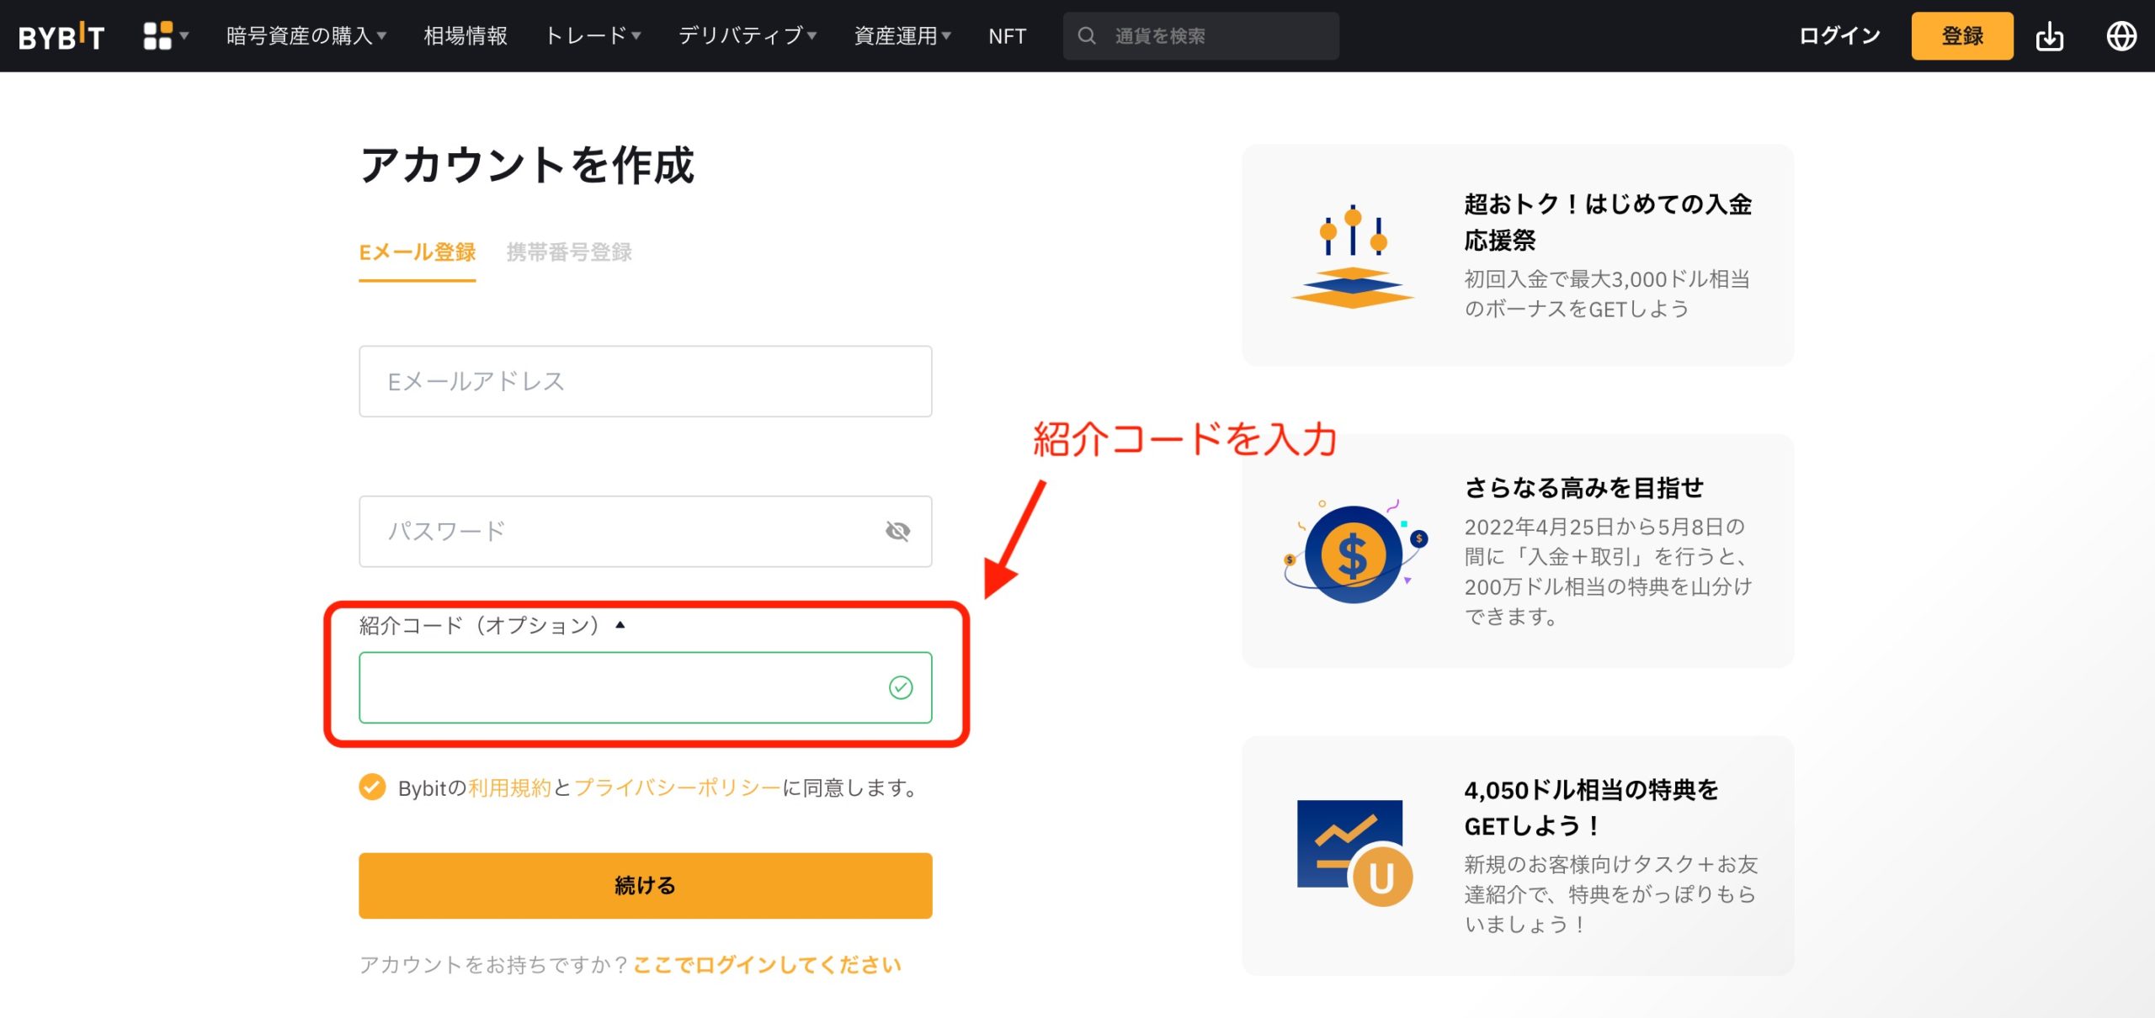Uncheck the terms agreement checkbox
The image size is (2155, 1018).
(x=372, y=787)
